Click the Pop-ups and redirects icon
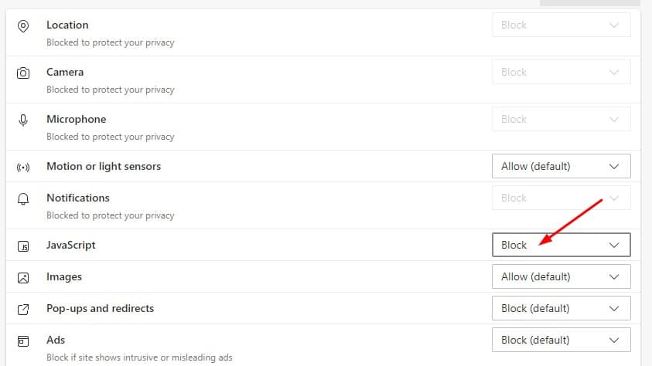The image size is (652, 366). pyautogui.click(x=23, y=310)
